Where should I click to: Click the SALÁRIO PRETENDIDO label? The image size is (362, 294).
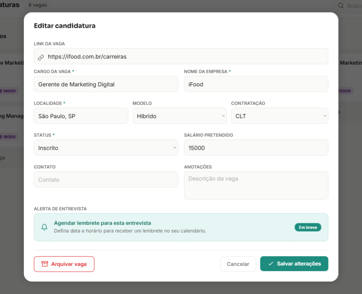coord(209,135)
